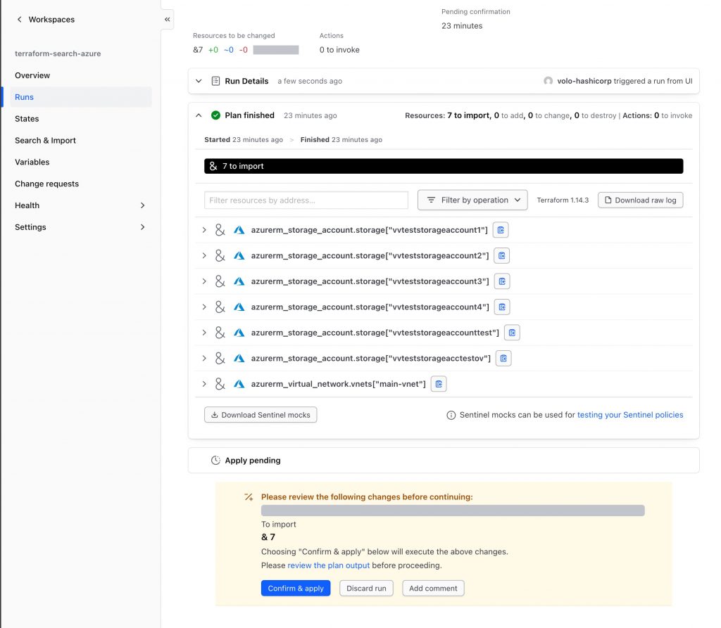The image size is (721, 628).
Task: Expand the main-vnet virtual network row
Action: click(x=204, y=384)
